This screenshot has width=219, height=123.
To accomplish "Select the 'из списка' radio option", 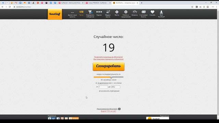I will click(113, 83).
